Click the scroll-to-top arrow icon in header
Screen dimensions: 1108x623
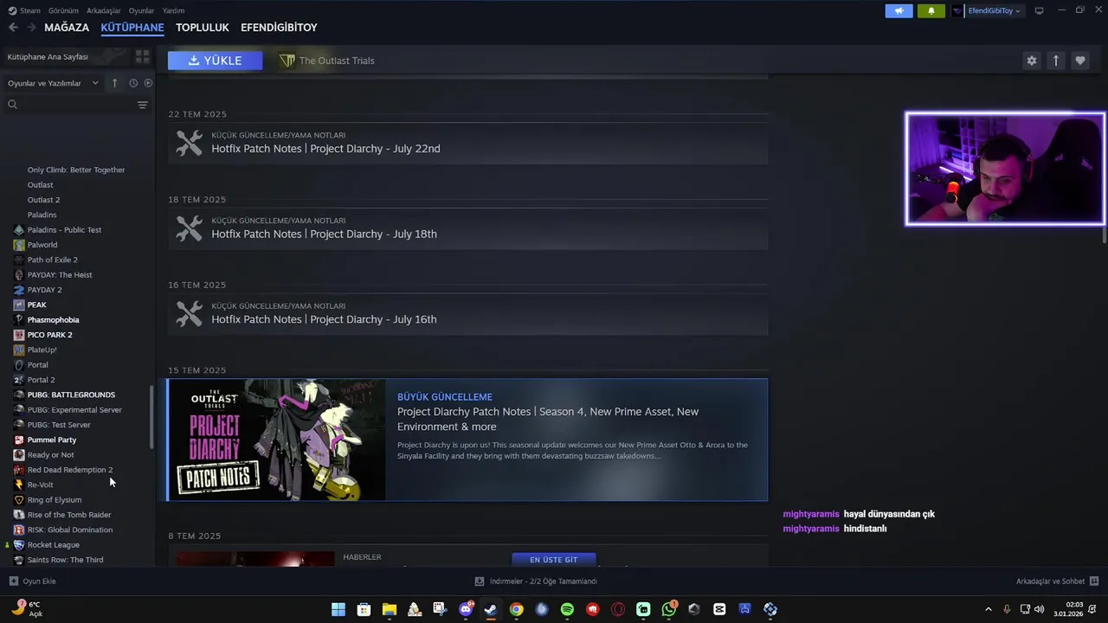click(1055, 61)
